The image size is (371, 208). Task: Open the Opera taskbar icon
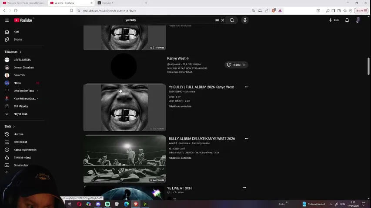[x=79, y=204]
